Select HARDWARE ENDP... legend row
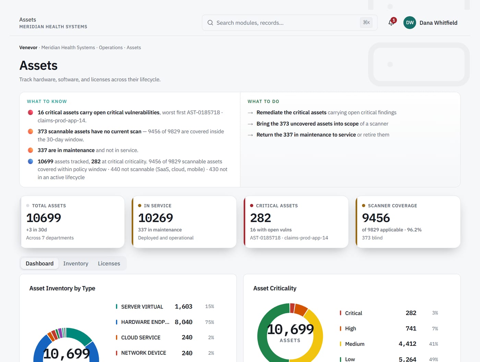Image resolution: width=480 pixels, height=362 pixels. point(166,322)
